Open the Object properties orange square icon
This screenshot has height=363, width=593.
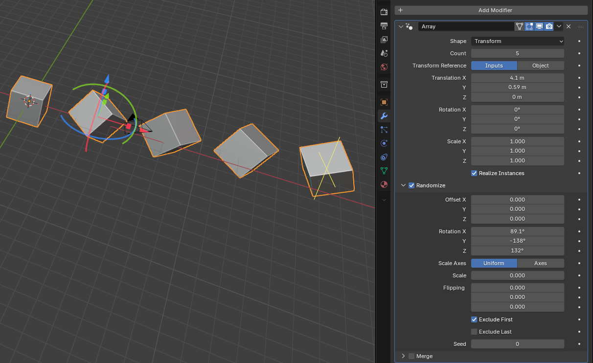(x=384, y=102)
